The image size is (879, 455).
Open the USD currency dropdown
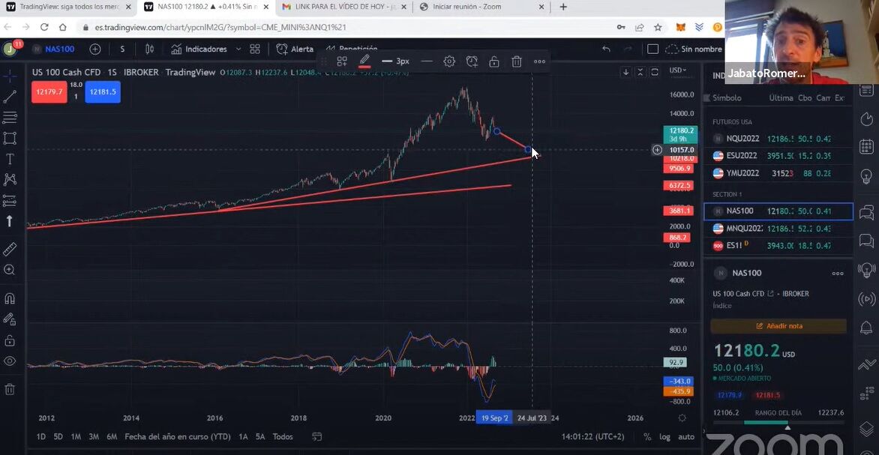pyautogui.click(x=678, y=70)
